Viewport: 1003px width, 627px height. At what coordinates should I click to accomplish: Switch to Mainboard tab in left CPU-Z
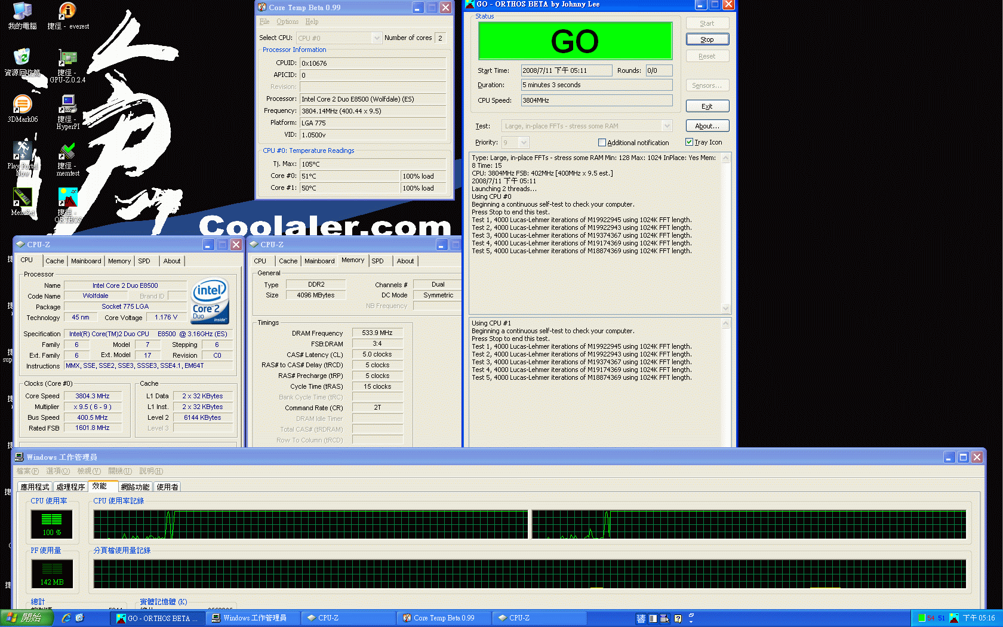point(86,261)
